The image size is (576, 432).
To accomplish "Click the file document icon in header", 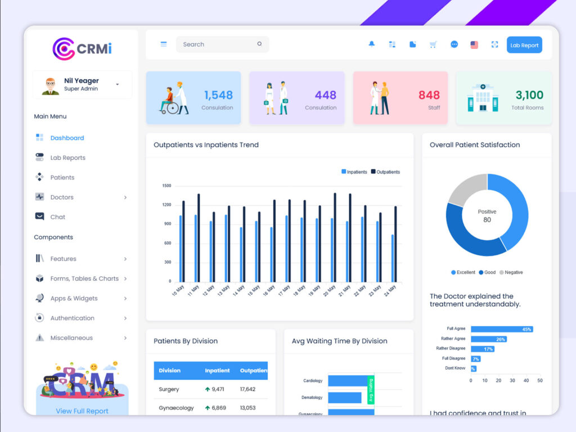I will pyautogui.click(x=412, y=44).
